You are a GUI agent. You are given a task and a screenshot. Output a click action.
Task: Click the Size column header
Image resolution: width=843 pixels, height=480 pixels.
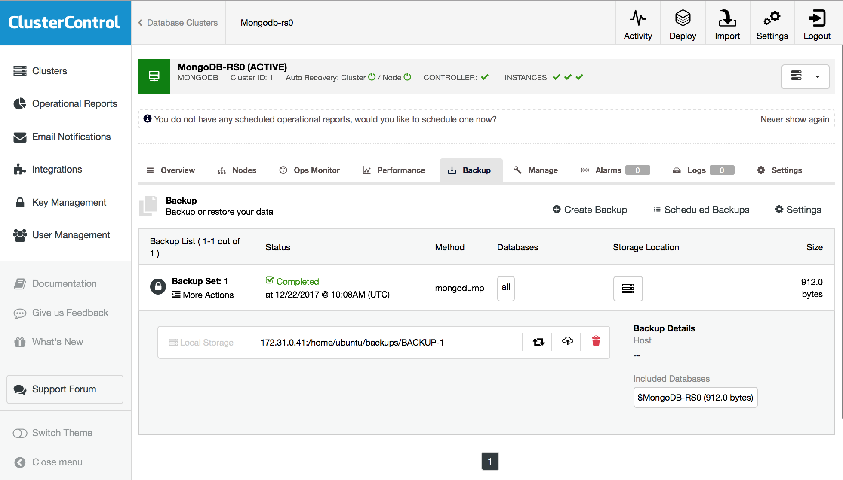pyautogui.click(x=815, y=247)
